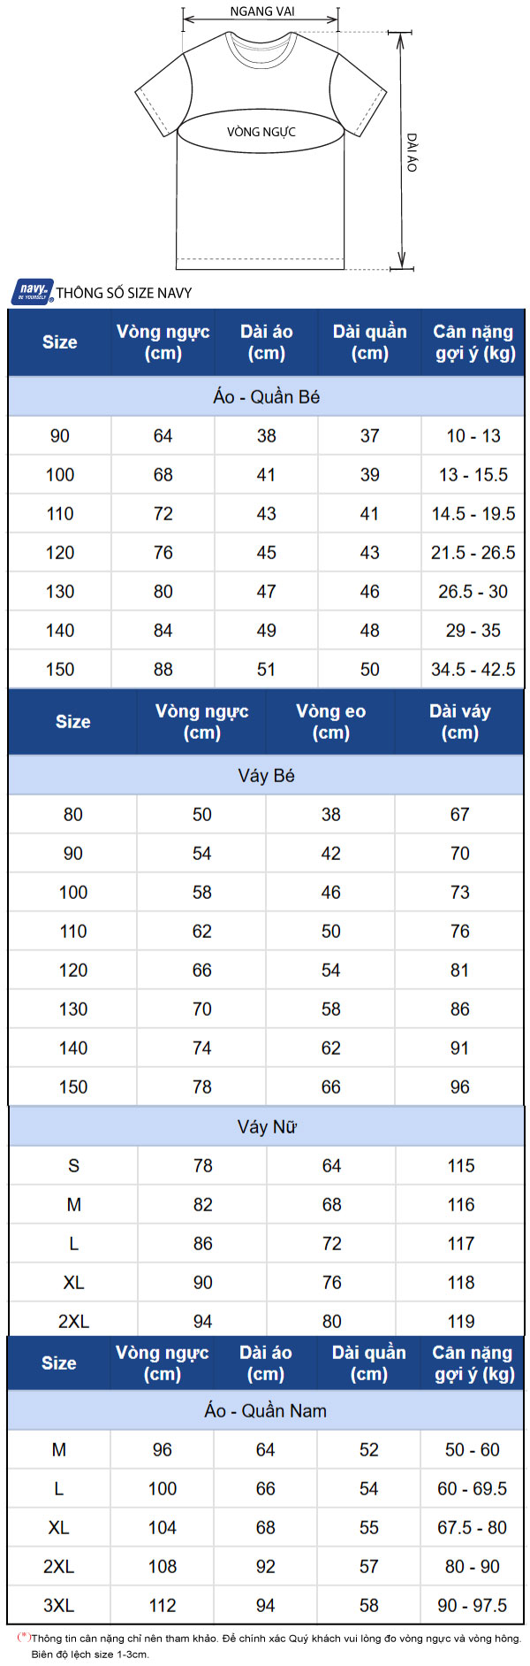This screenshot has width=530, height=1666.
Task: Click the 21.5 - 26.5 weight cell
Action: point(473,553)
